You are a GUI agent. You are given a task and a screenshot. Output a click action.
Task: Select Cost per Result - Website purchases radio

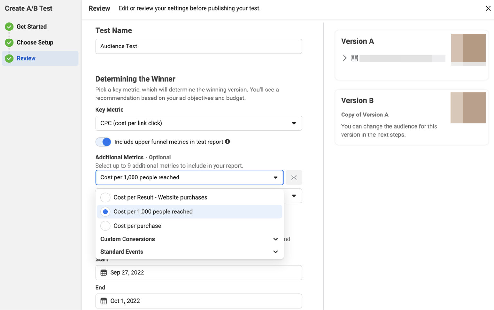pos(105,197)
